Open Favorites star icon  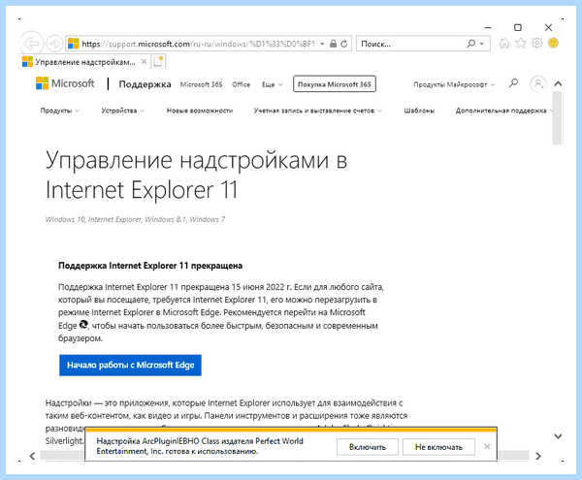point(521,44)
